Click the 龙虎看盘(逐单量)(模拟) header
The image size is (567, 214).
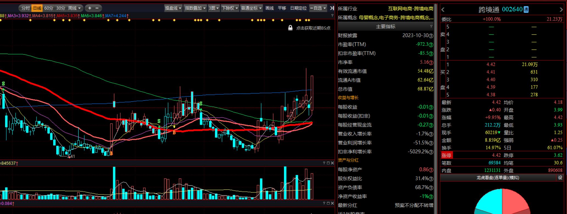pos(498,178)
